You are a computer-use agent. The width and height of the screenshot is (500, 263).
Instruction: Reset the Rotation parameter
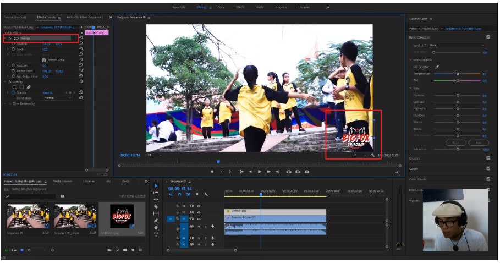click(81, 65)
